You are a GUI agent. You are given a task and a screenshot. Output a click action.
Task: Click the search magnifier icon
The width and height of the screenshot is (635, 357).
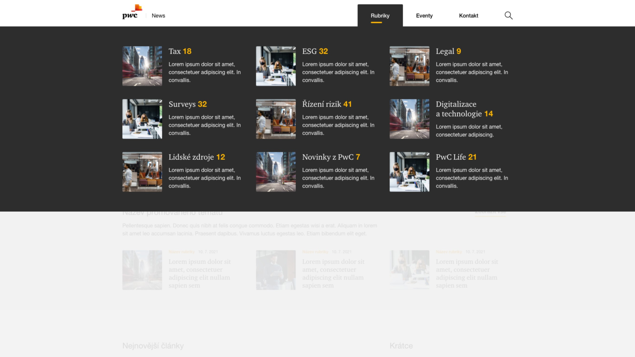coord(508,15)
